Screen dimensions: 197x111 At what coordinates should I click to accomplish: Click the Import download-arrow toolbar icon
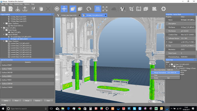[18, 9]
